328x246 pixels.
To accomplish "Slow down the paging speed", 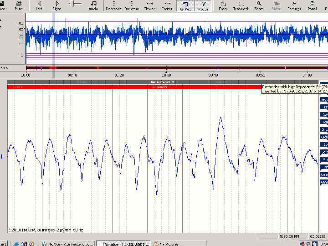I will pyautogui.click(x=149, y=5).
